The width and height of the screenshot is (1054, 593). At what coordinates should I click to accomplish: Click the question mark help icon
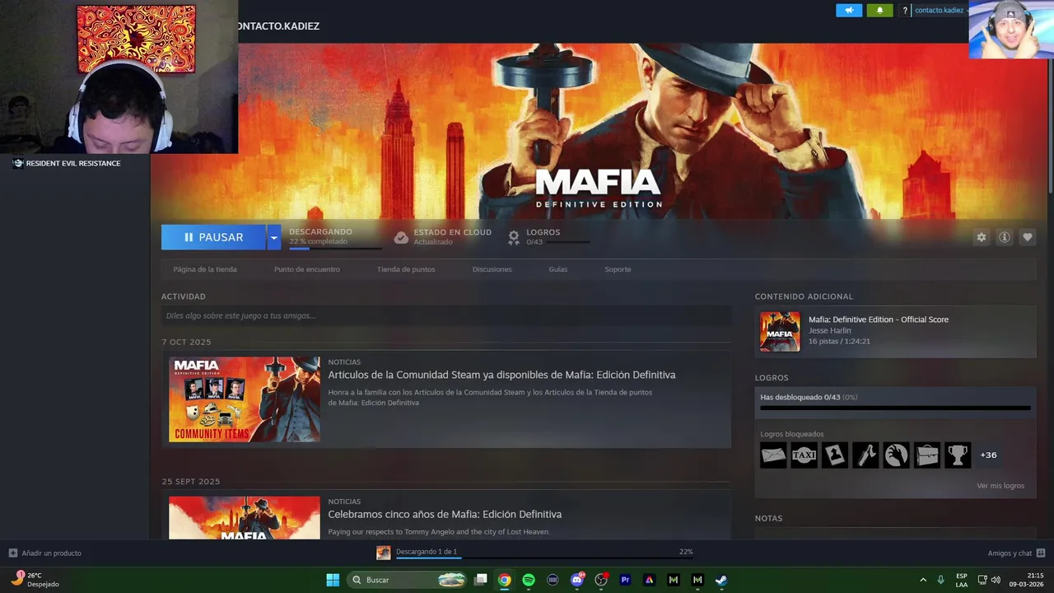click(x=905, y=11)
